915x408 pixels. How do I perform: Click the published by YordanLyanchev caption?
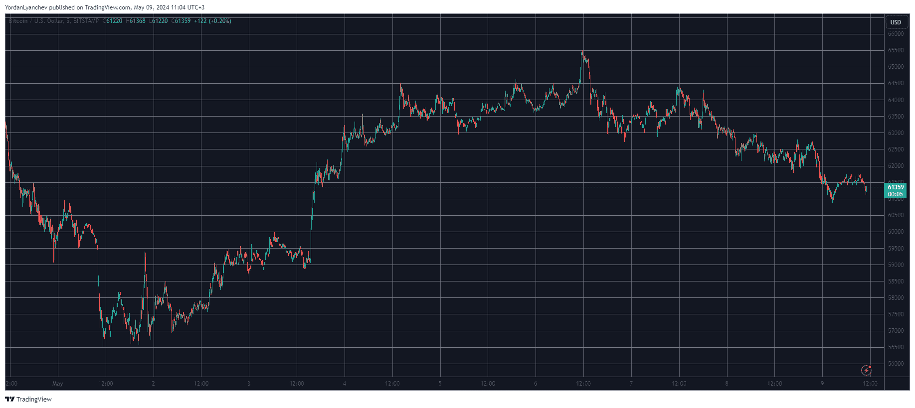[x=105, y=7]
